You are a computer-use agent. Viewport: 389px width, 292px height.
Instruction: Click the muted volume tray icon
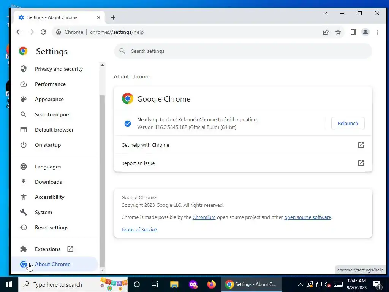click(328, 284)
